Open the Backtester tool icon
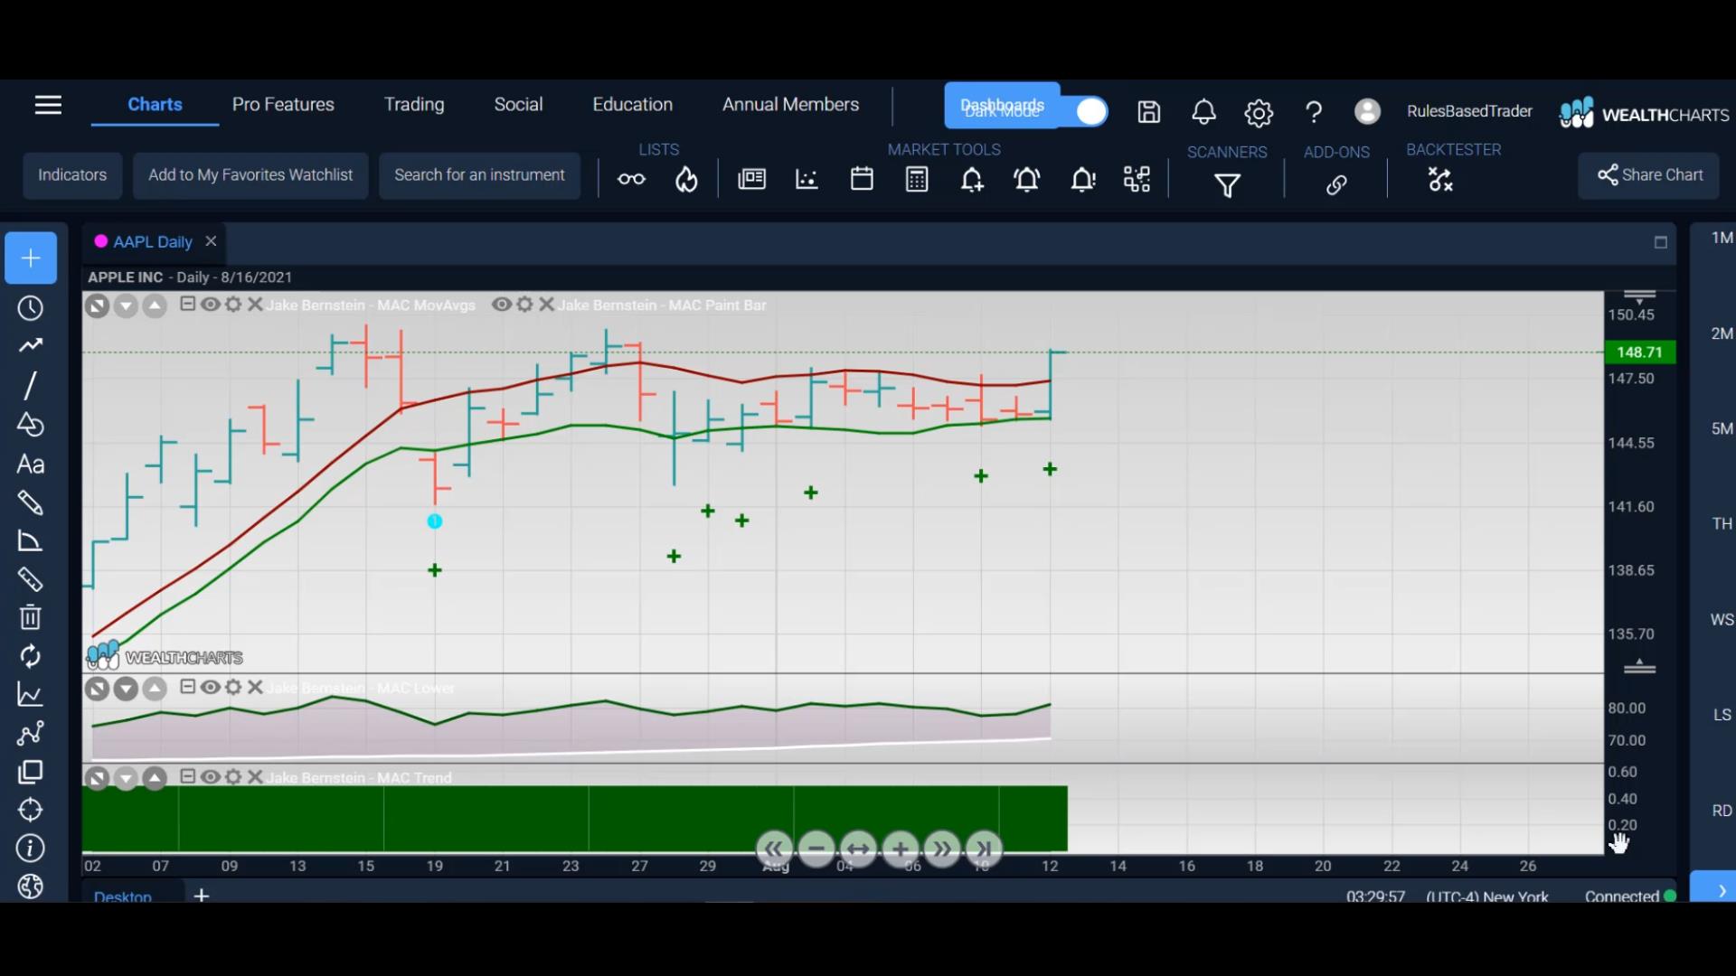This screenshot has height=976, width=1736. pos(1440,180)
